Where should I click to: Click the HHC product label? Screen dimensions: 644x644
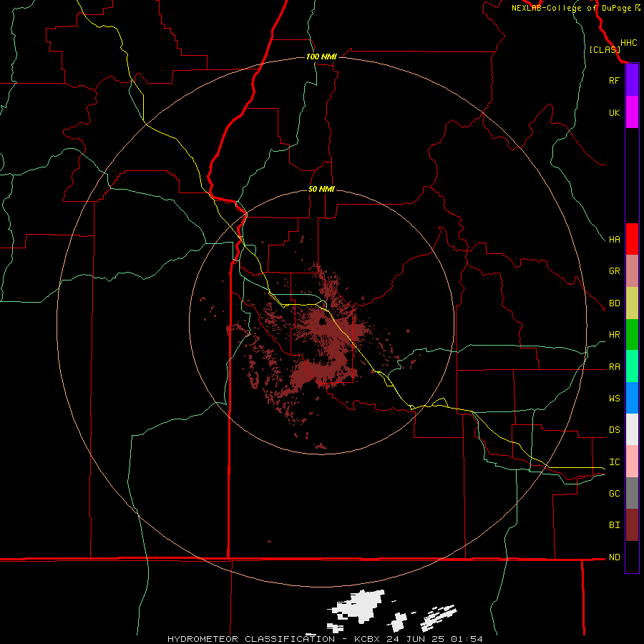click(628, 43)
